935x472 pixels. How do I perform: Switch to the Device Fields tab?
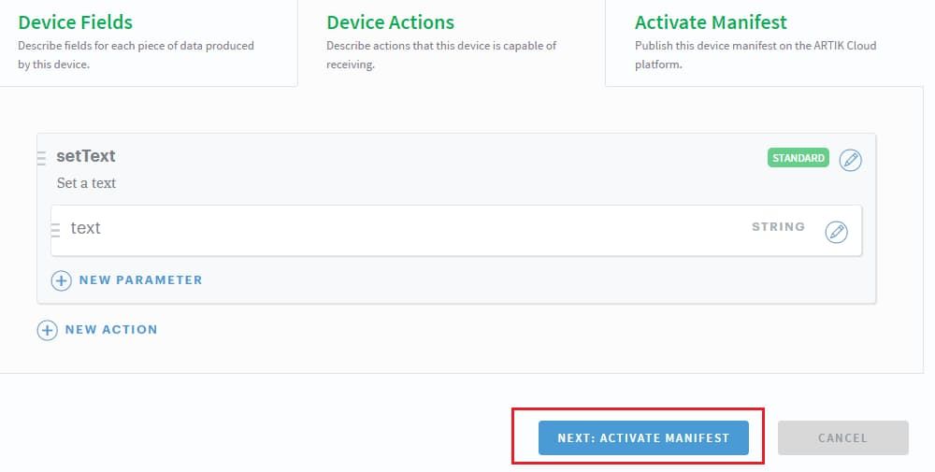pos(76,22)
